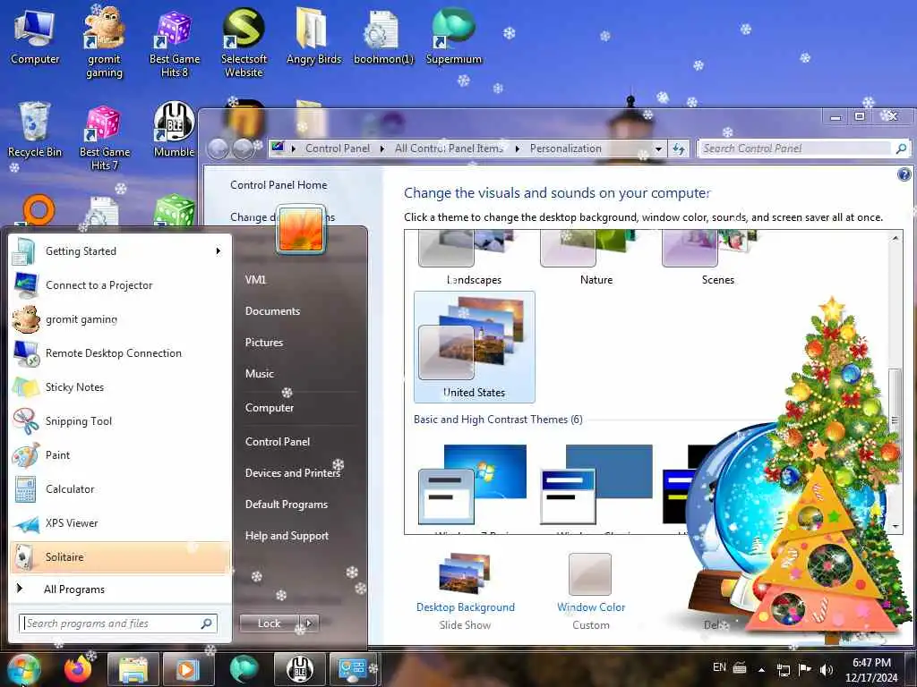The height and width of the screenshot is (687, 917).
Task: Select the United States theme
Action: [x=475, y=347]
